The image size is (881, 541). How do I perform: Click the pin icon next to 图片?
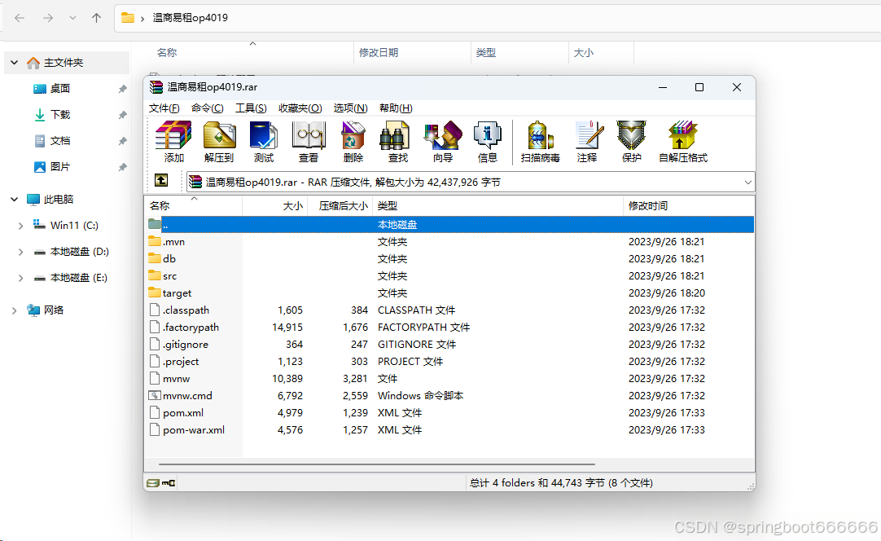[x=122, y=167]
